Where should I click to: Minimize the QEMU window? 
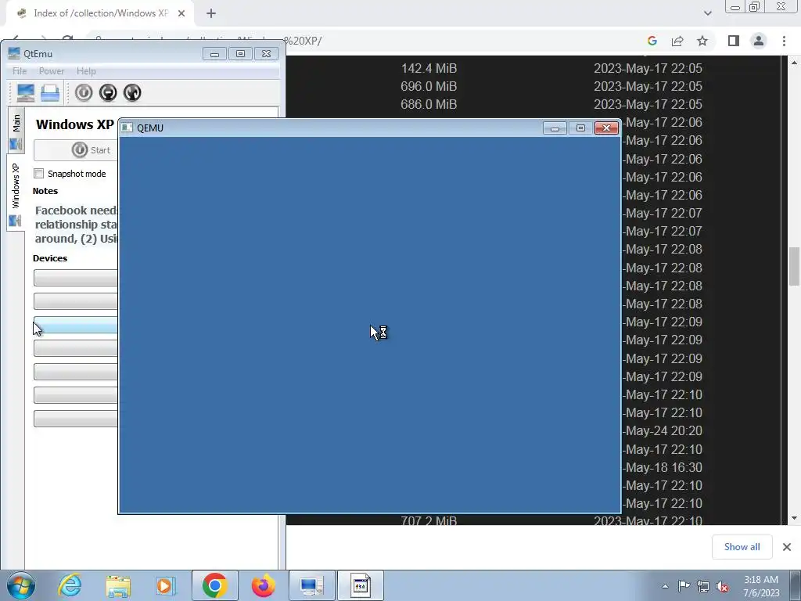point(555,128)
